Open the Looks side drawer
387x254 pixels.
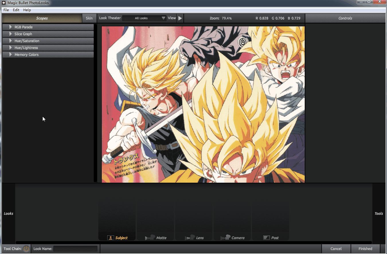[8, 213]
